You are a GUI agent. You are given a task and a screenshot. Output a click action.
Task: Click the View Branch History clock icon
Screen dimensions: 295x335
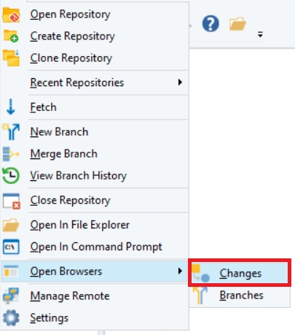coord(11,175)
